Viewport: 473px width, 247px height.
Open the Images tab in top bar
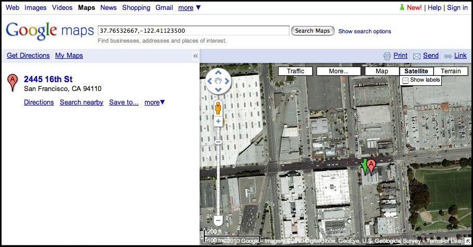35,8
